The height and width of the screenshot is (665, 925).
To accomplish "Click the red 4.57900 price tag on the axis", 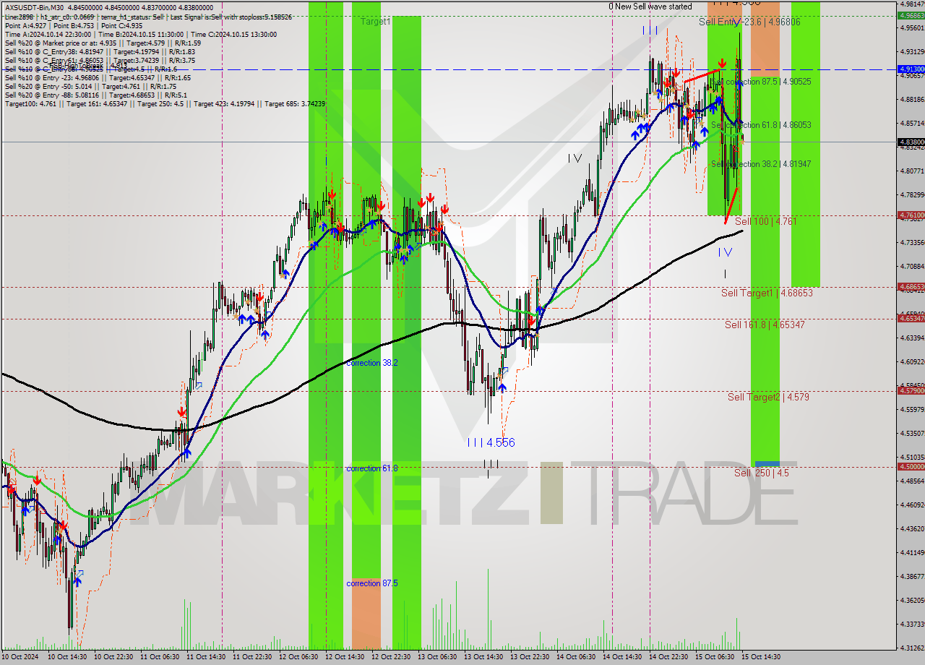I will [x=911, y=391].
